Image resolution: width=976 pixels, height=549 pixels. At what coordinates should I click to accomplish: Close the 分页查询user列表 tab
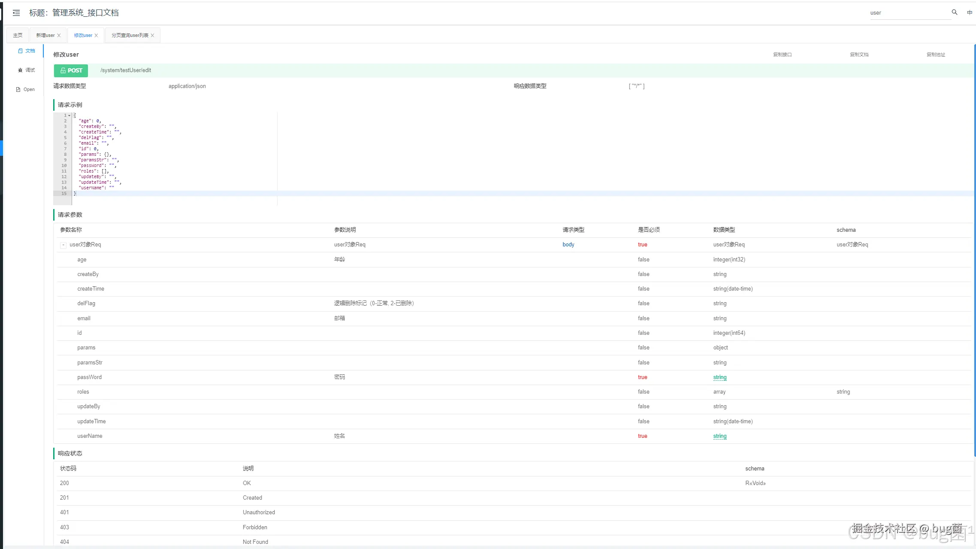[x=152, y=36]
